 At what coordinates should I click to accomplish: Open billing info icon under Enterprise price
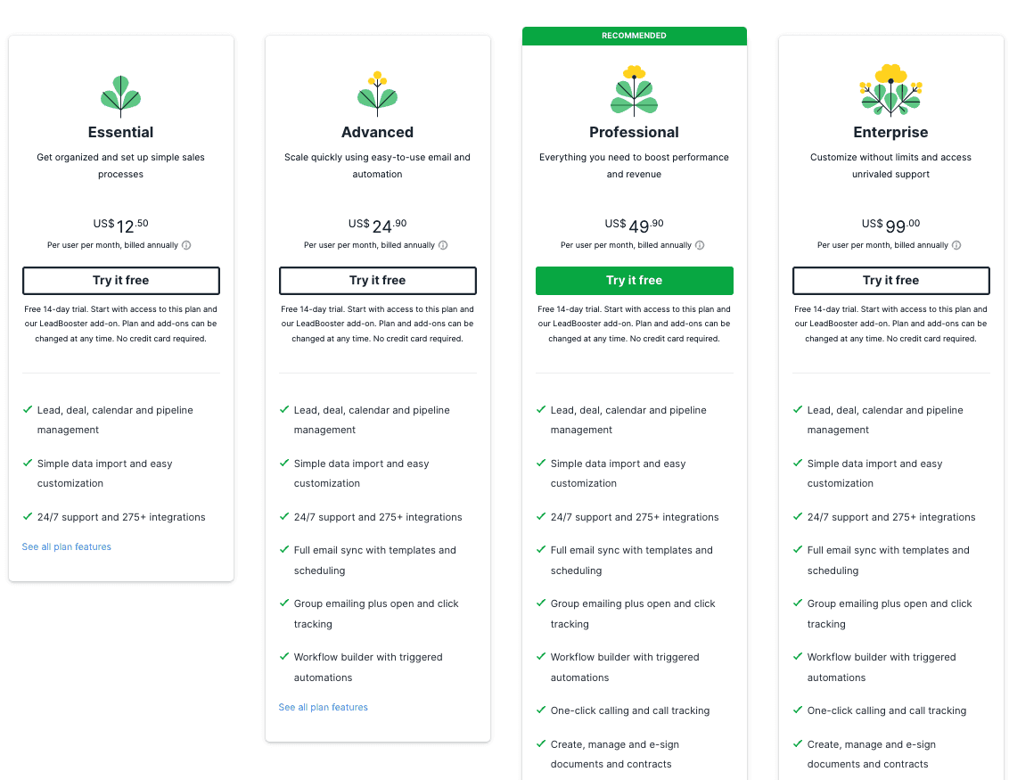(956, 245)
